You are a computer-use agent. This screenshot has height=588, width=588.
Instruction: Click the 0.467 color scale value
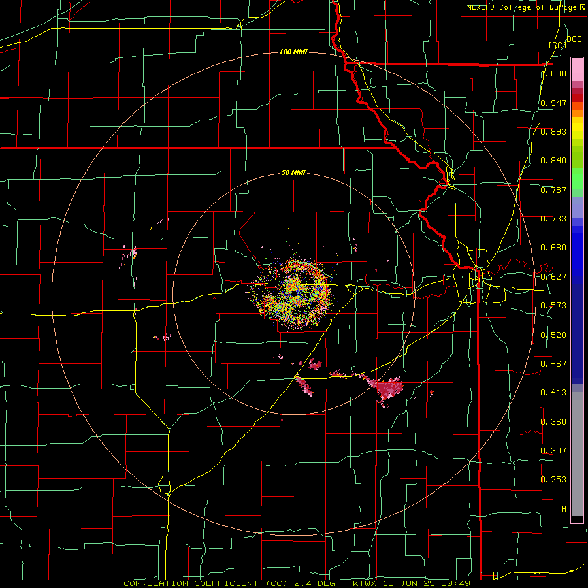point(553,363)
